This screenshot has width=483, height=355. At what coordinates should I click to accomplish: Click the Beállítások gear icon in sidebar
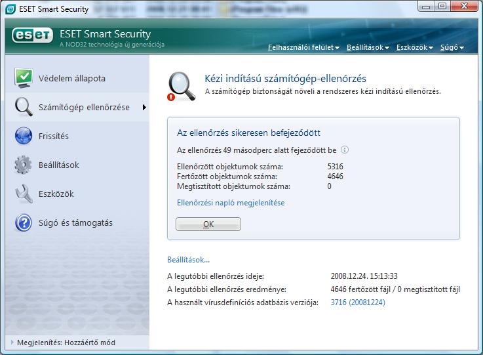tap(23, 165)
